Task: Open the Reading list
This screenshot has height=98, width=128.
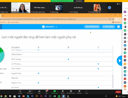Action: point(116,22)
